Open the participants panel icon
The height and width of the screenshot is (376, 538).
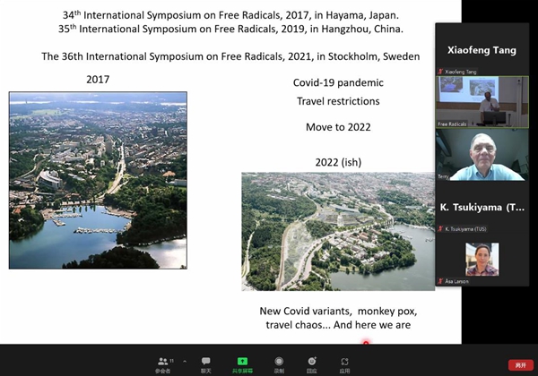163,361
